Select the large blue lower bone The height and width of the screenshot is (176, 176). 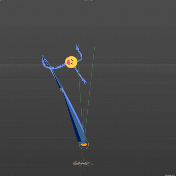click(74, 116)
